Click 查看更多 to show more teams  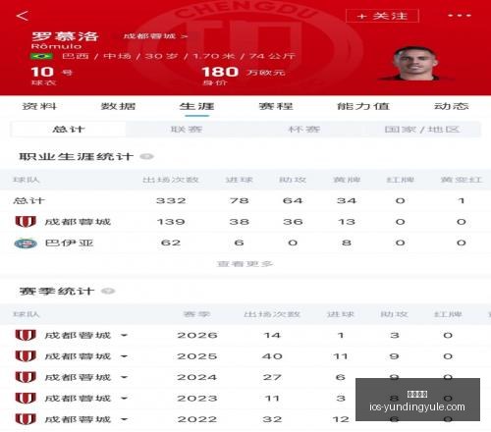click(245, 264)
